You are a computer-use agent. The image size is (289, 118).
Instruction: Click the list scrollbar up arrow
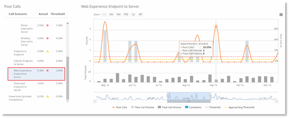point(68,23)
